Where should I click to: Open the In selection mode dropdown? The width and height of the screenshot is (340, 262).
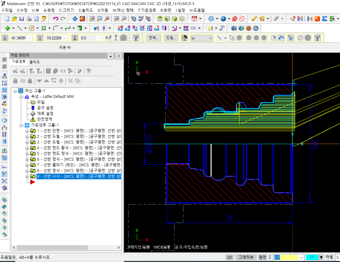click(x=210, y=38)
